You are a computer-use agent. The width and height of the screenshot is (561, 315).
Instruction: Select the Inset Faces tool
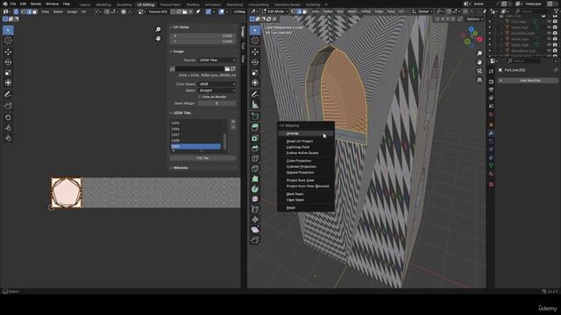[255, 138]
